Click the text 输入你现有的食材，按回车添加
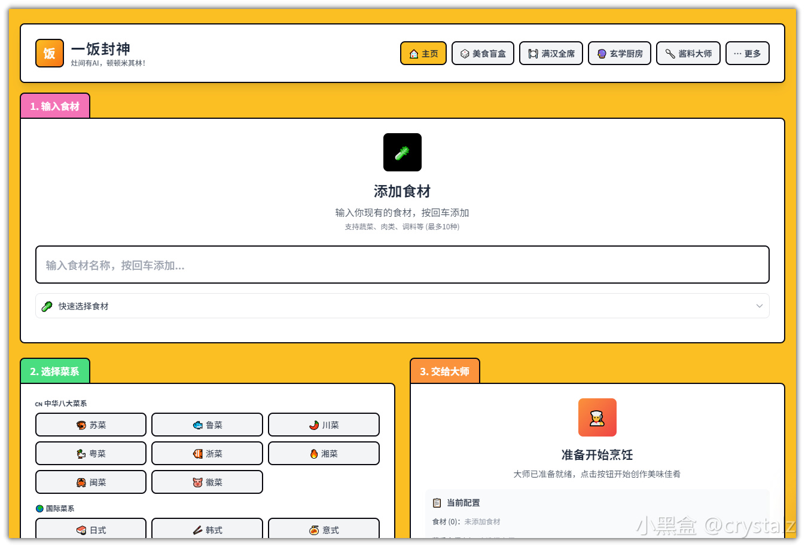805x547 pixels. [x=402, y=213]
